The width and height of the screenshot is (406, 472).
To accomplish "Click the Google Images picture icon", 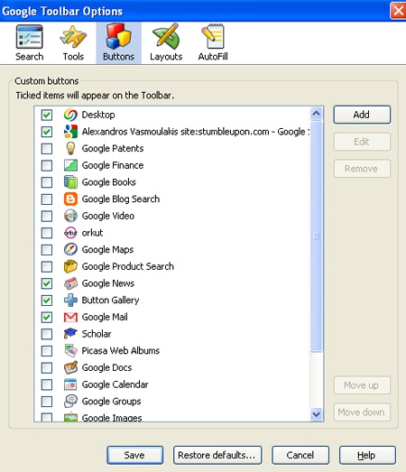I will [x=70, y=417].
